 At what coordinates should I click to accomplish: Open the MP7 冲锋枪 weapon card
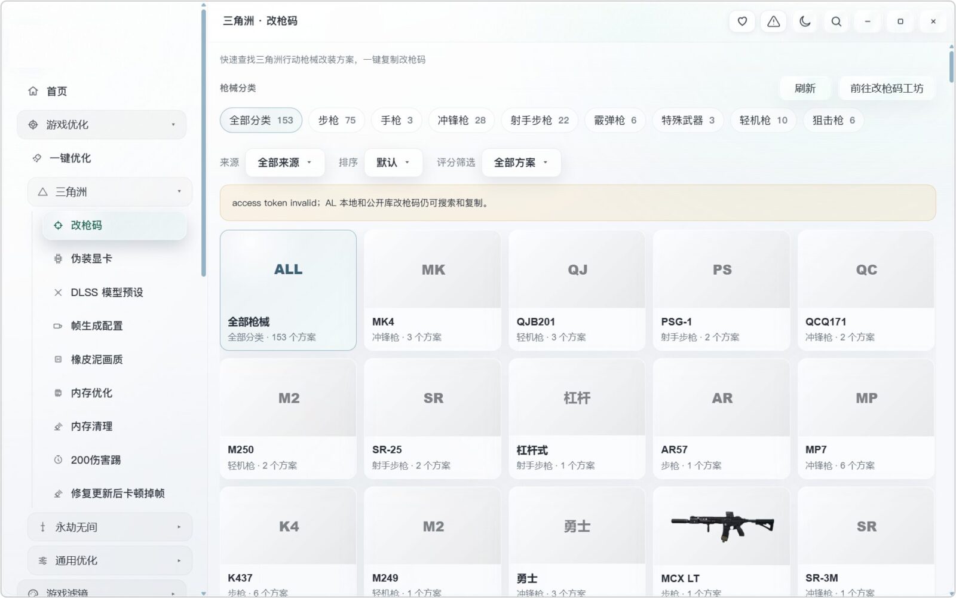866,419
